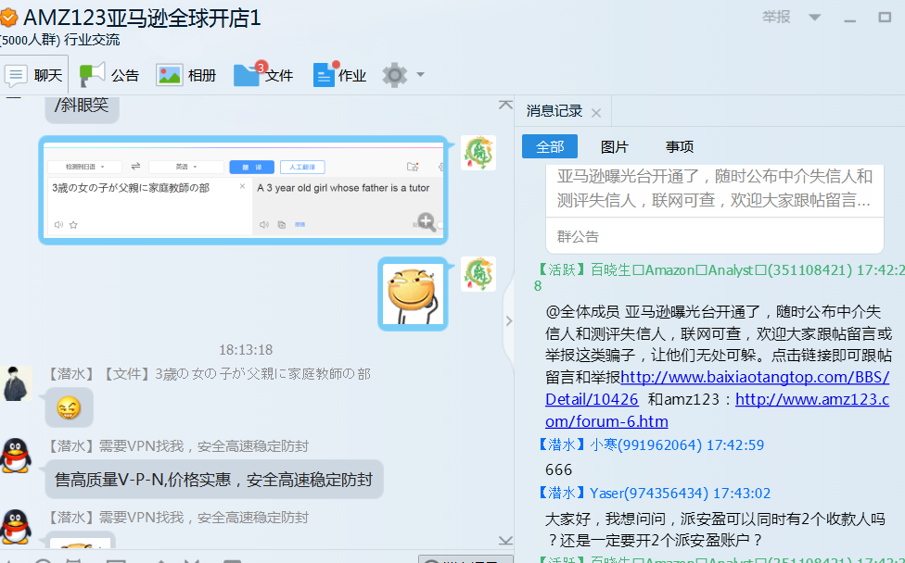Click the verified badge next to group name
Screen dimensions: 905x563
click(x=8, y=19)
